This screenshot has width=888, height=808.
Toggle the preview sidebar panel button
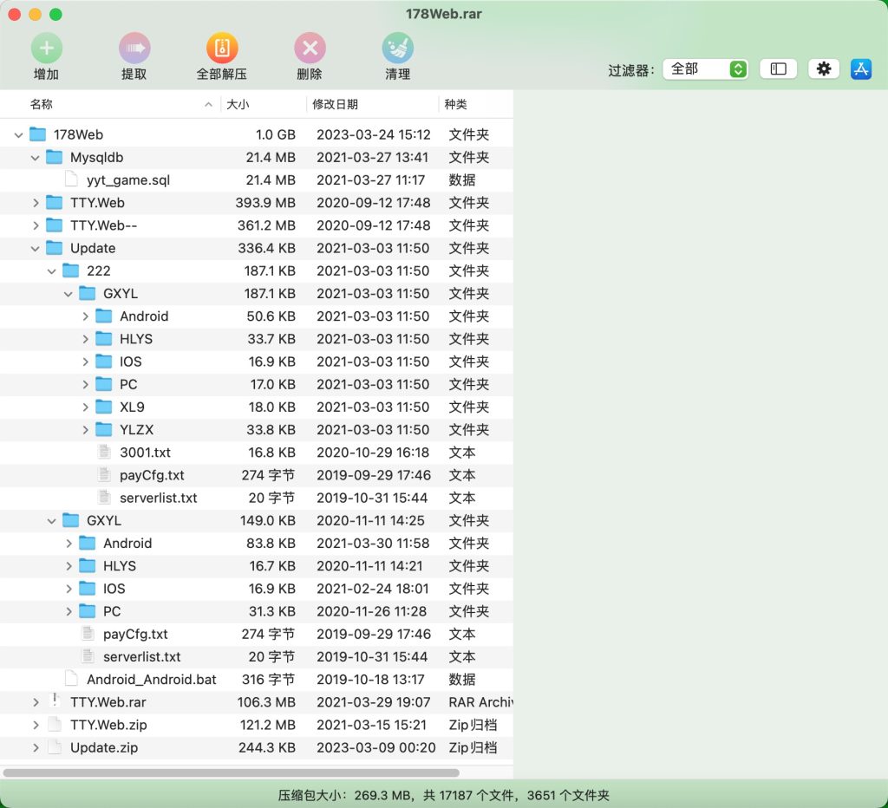pos(778,69)
